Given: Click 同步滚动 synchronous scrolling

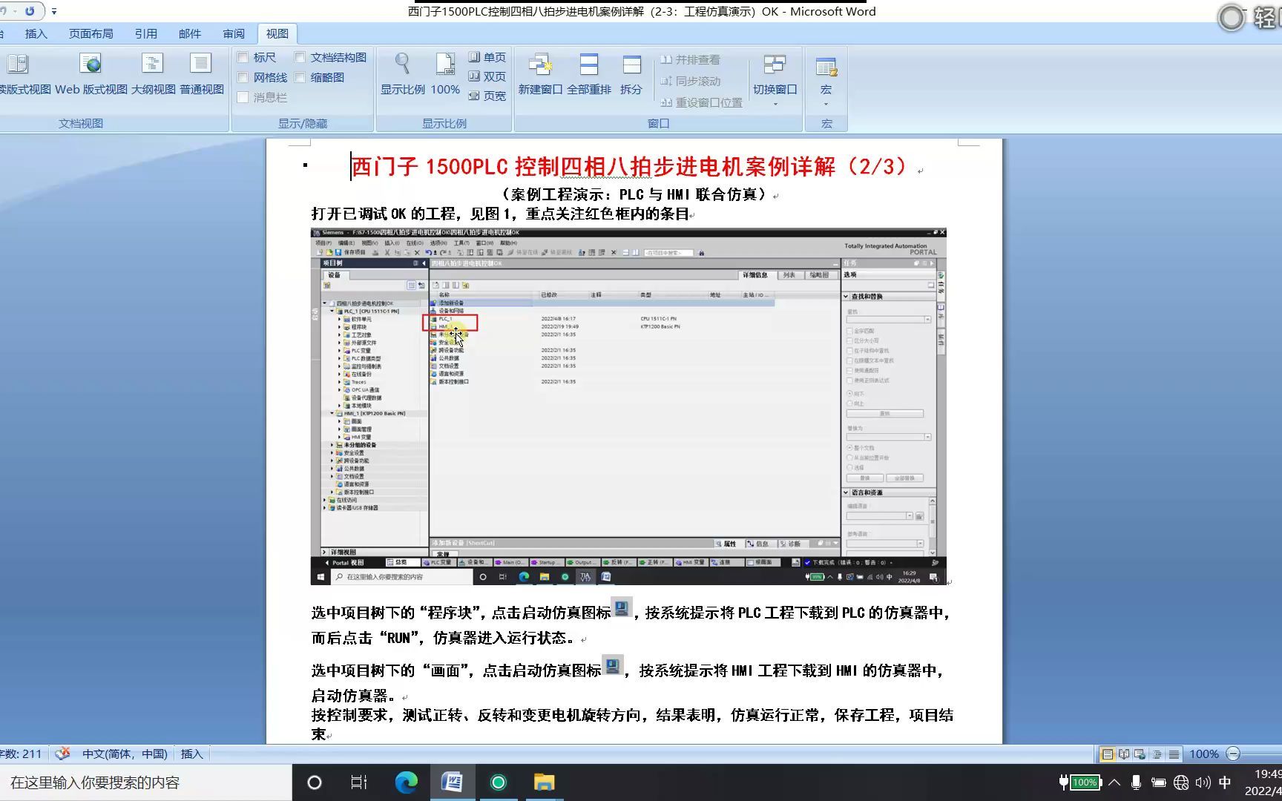Looking at the screenshot, I should (691, 81).
